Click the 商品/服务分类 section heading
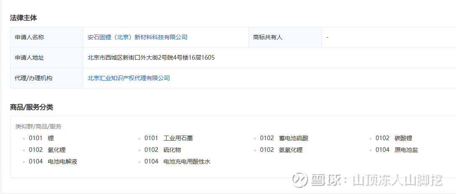 31,107
